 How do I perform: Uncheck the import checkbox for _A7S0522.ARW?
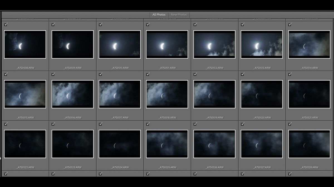(x=6, y=124)
